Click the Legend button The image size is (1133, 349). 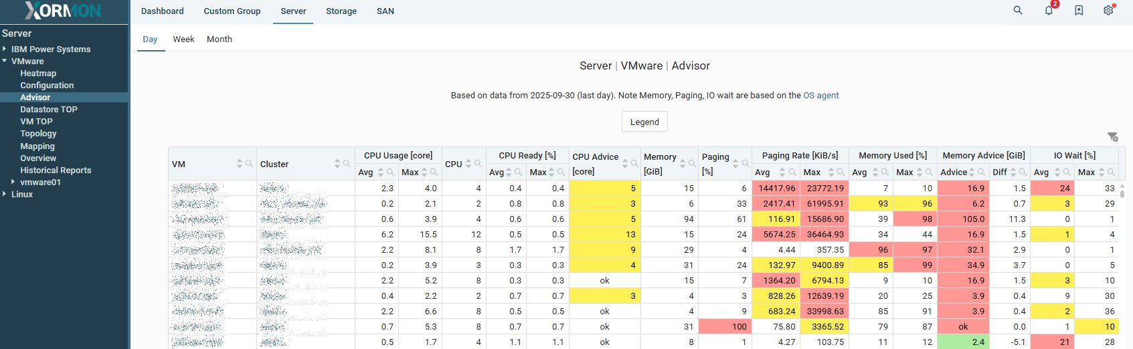644,122
